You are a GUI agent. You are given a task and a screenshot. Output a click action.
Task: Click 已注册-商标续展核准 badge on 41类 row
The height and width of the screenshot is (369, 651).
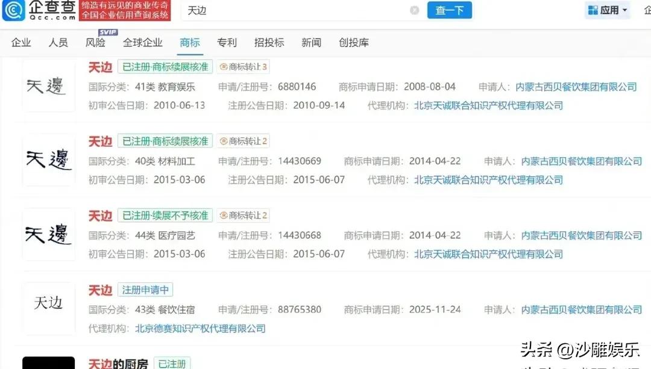(x=165, y=67)
